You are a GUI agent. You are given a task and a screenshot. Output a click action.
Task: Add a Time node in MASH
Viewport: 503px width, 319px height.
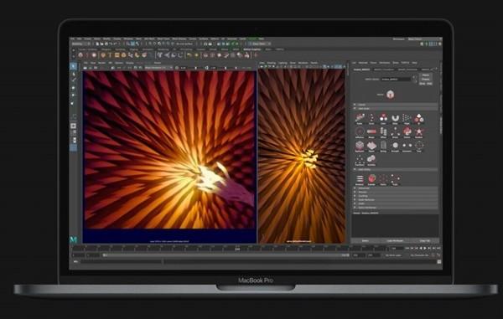pos(419,146)
